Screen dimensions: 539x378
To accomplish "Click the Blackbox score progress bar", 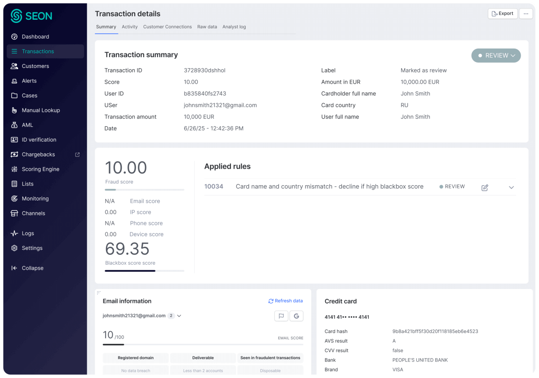I will [x=144, y=271].
